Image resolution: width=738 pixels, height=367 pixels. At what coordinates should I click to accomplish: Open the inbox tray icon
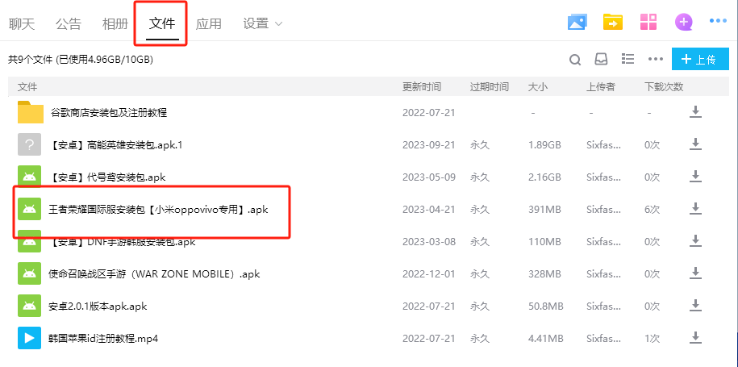point(601,59)
